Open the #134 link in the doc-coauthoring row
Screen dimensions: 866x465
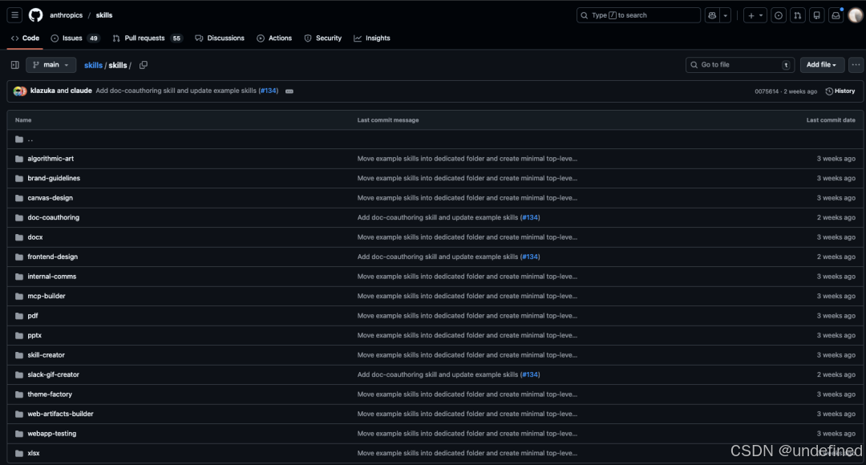pos(530,217)
